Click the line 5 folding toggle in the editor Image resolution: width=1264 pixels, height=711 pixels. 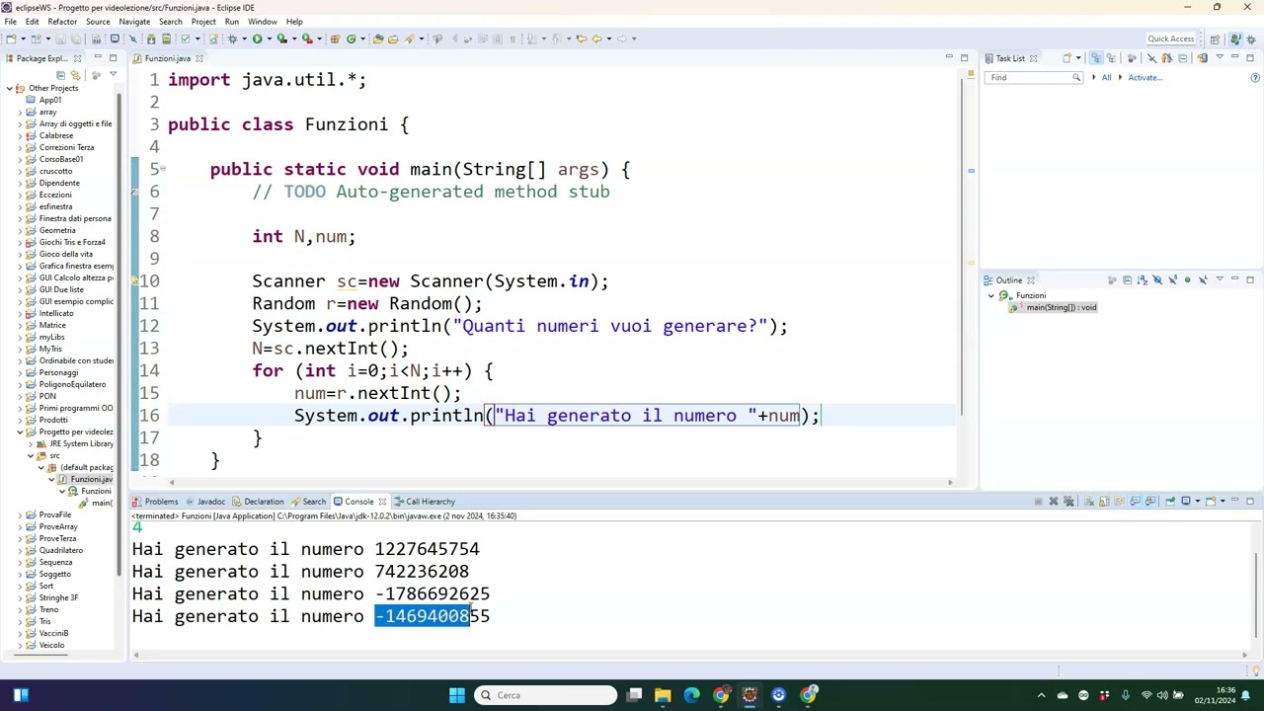click(x=163, y=169)
